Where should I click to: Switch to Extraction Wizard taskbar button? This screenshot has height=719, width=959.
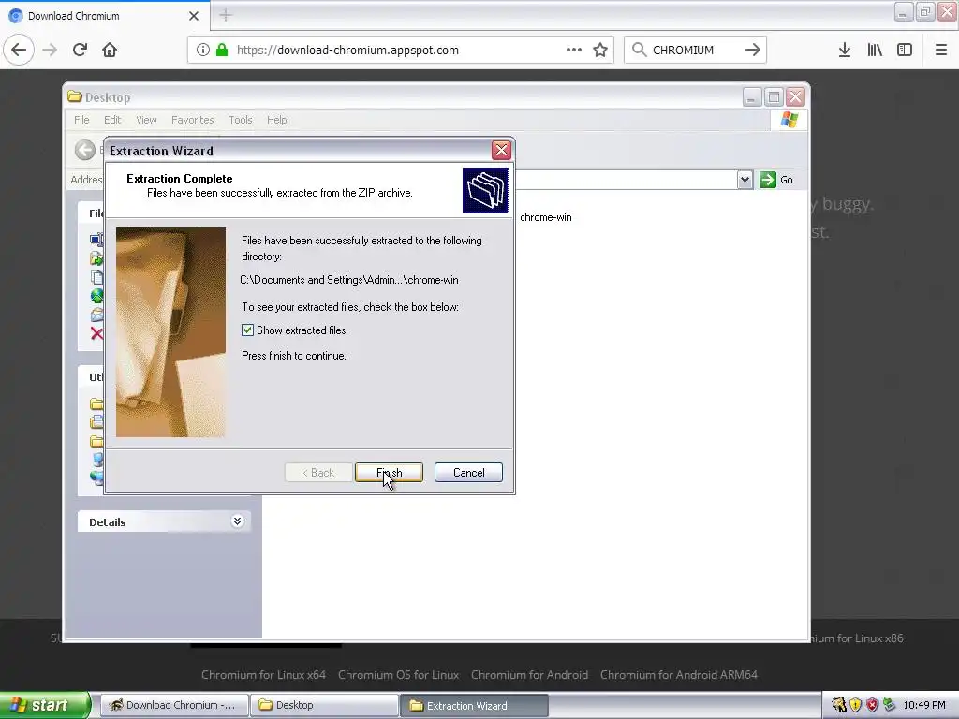(474, 705)
